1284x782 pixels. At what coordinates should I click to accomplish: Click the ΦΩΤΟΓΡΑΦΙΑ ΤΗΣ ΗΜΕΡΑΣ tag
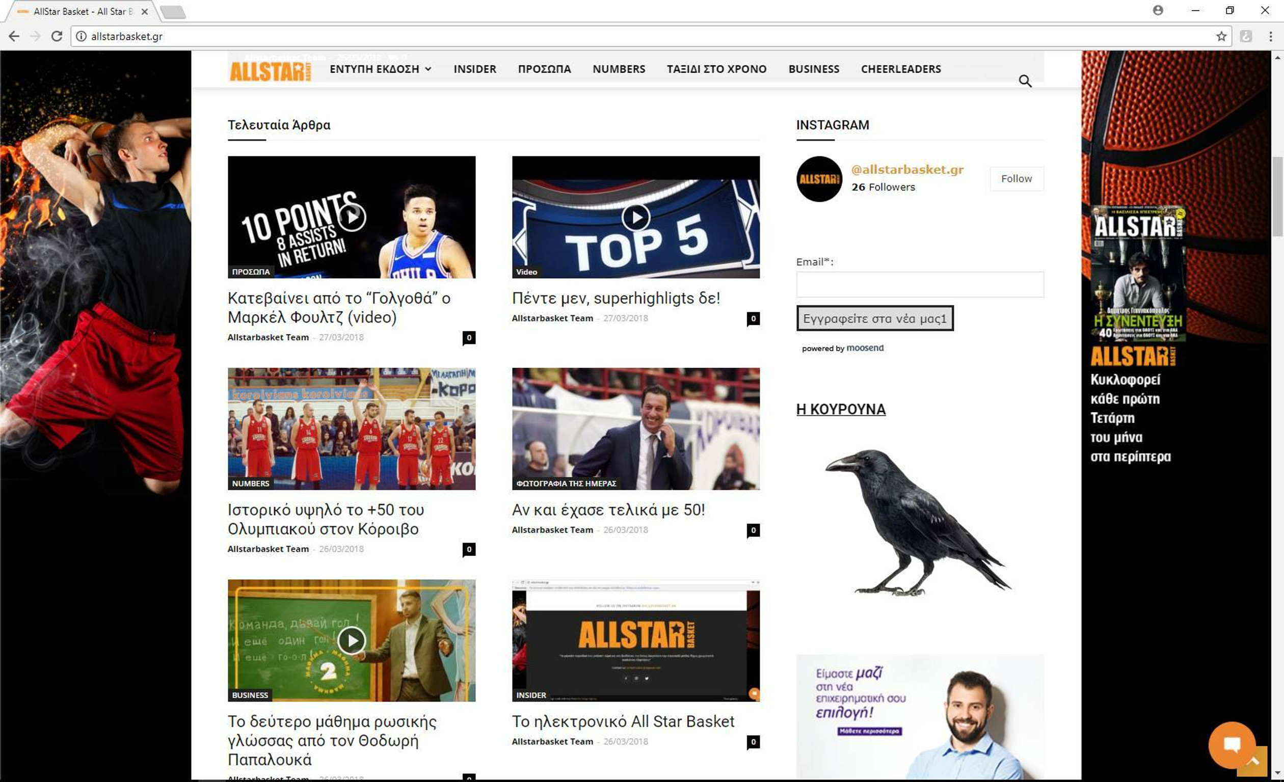(x=566, y=483)
